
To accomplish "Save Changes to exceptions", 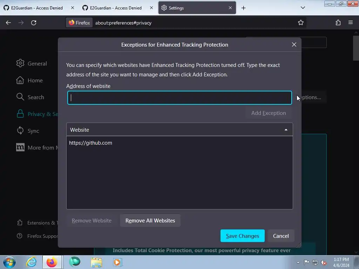I will (243, 236).
